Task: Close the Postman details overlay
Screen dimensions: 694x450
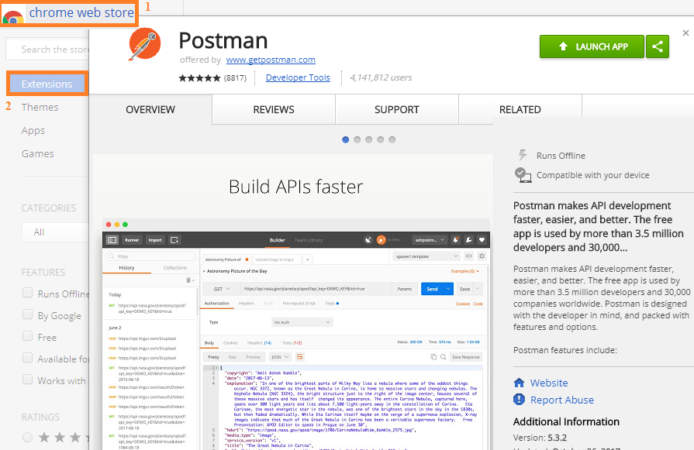Action: pos(685,33)
